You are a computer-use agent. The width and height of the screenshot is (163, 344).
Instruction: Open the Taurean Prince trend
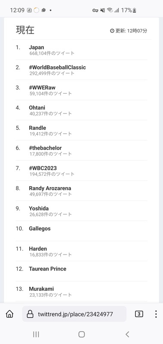coord(48,269)
